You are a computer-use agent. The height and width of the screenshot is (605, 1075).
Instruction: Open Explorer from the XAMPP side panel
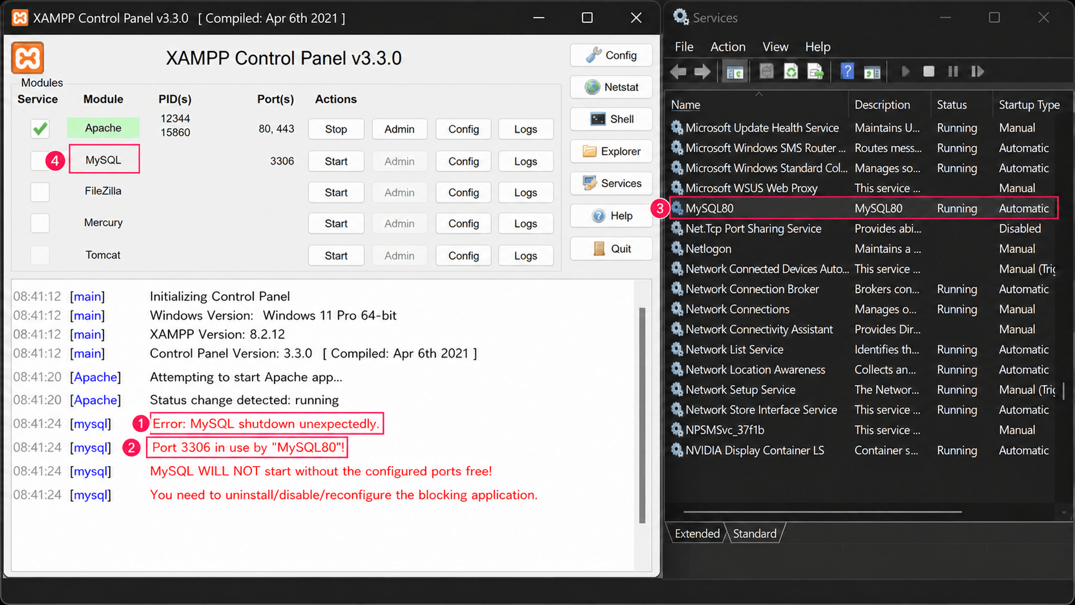(611, 151)
